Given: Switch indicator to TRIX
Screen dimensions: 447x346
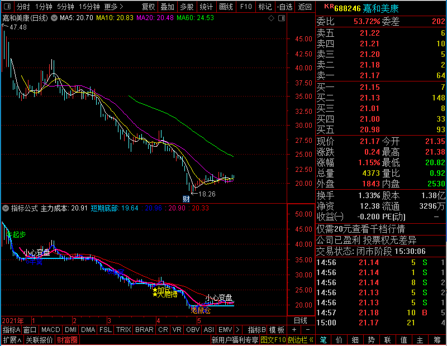Looking at the screenshot, I should tap(123, 330).
